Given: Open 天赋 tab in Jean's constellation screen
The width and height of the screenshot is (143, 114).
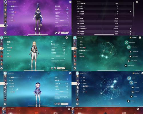Looking at the screenshot, I should point(81,54).
